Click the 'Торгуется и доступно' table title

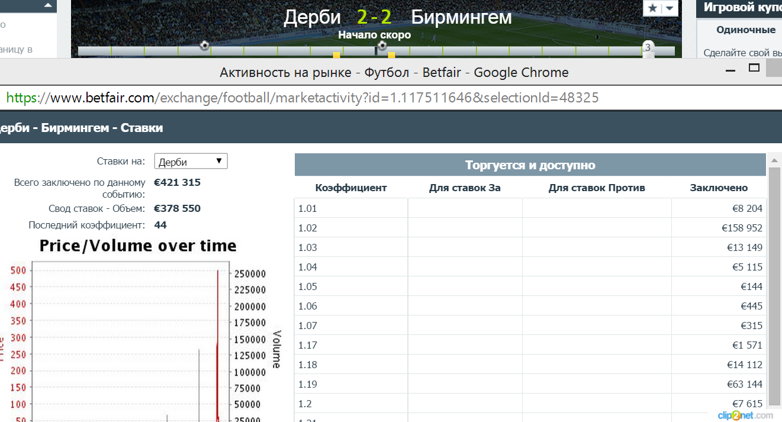coord(530,165)
